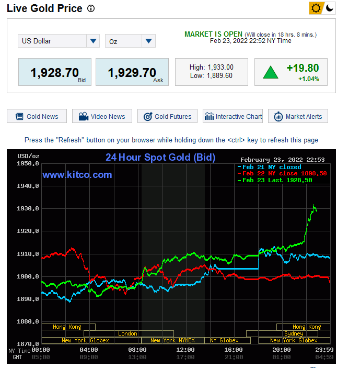Viewport: 337px width, 368px height.
Task: Click the target icon on Gold Futures
Action: (148, 116)
